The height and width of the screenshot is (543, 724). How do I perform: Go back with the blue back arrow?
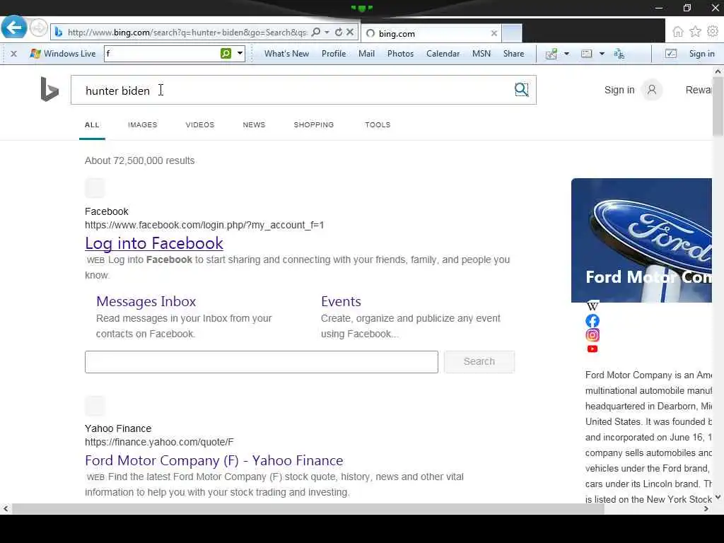14,28
